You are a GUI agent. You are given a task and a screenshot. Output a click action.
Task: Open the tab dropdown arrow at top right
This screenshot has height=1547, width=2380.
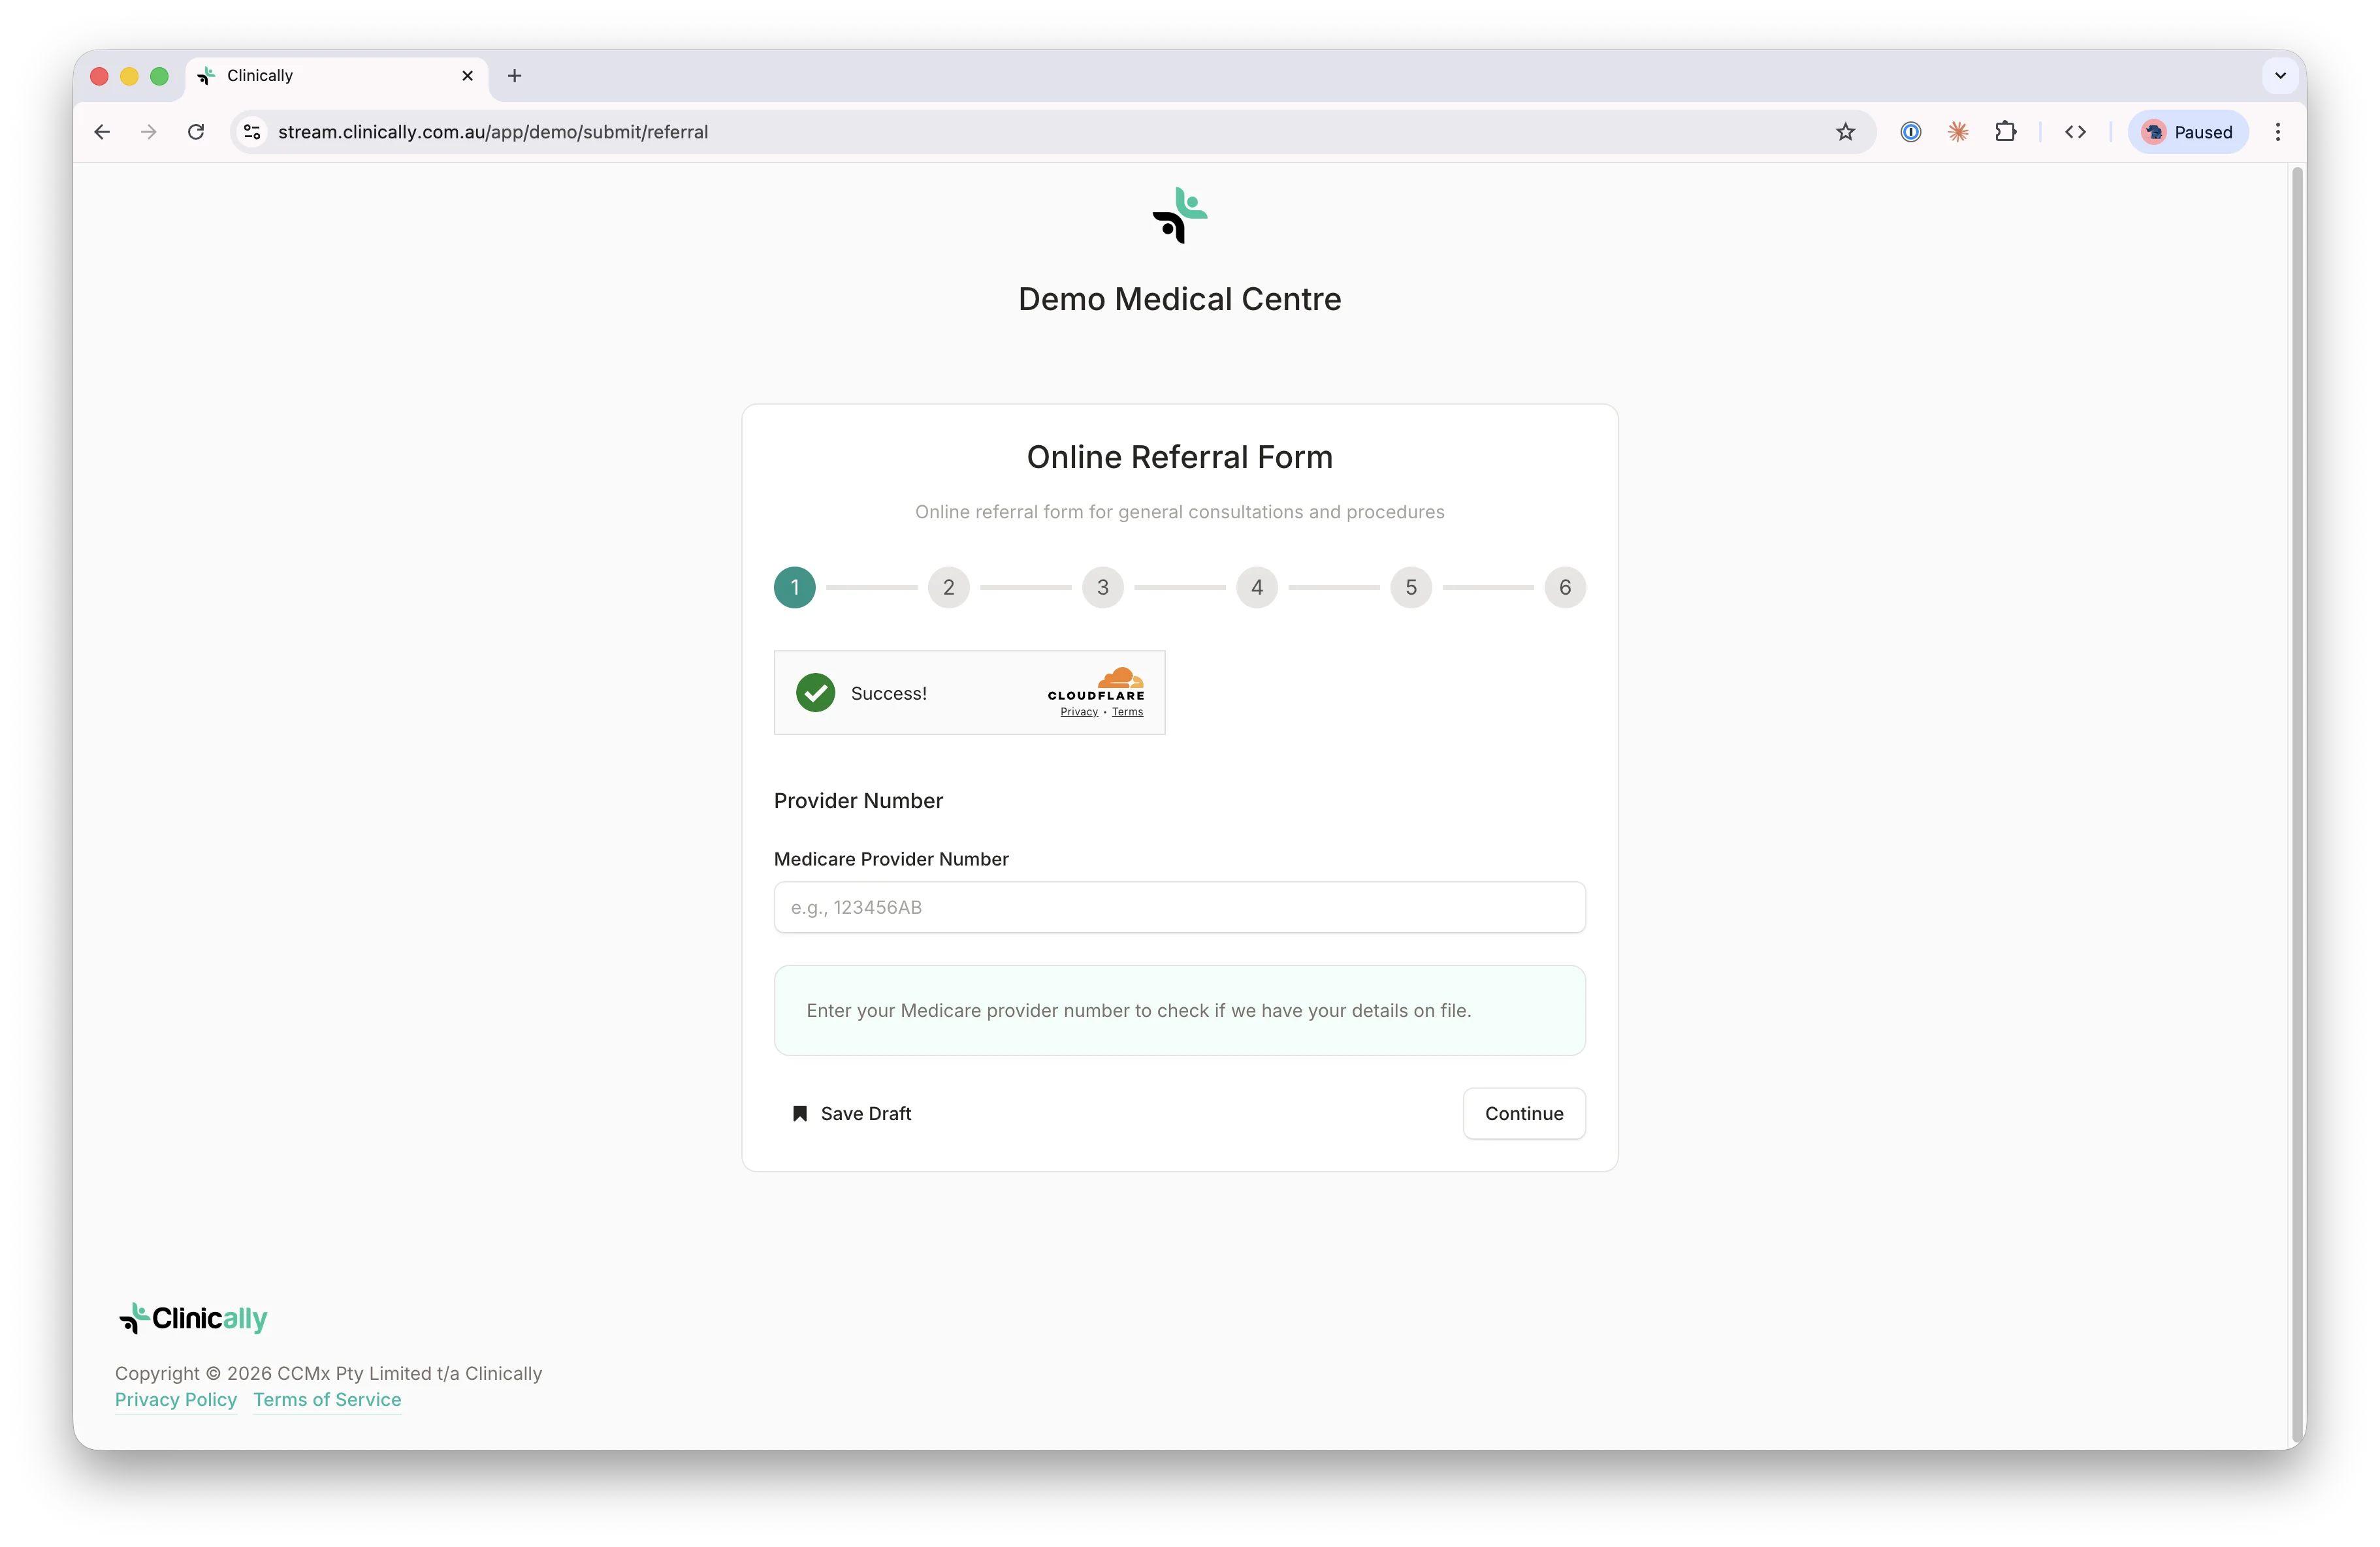2280,75
